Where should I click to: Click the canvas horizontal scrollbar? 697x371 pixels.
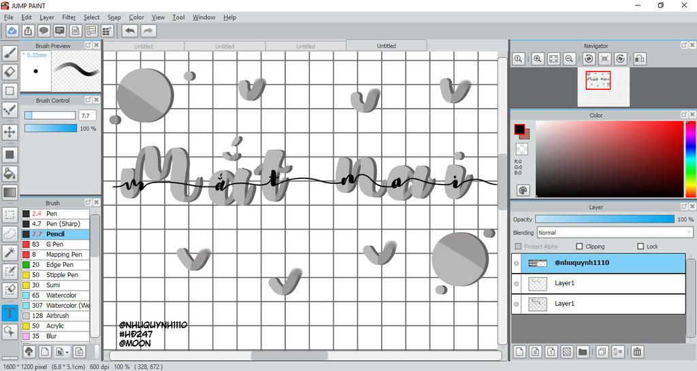click(289, 355)
